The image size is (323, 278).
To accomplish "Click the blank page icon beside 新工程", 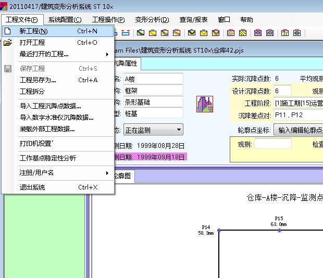I will tap(8, 31).
